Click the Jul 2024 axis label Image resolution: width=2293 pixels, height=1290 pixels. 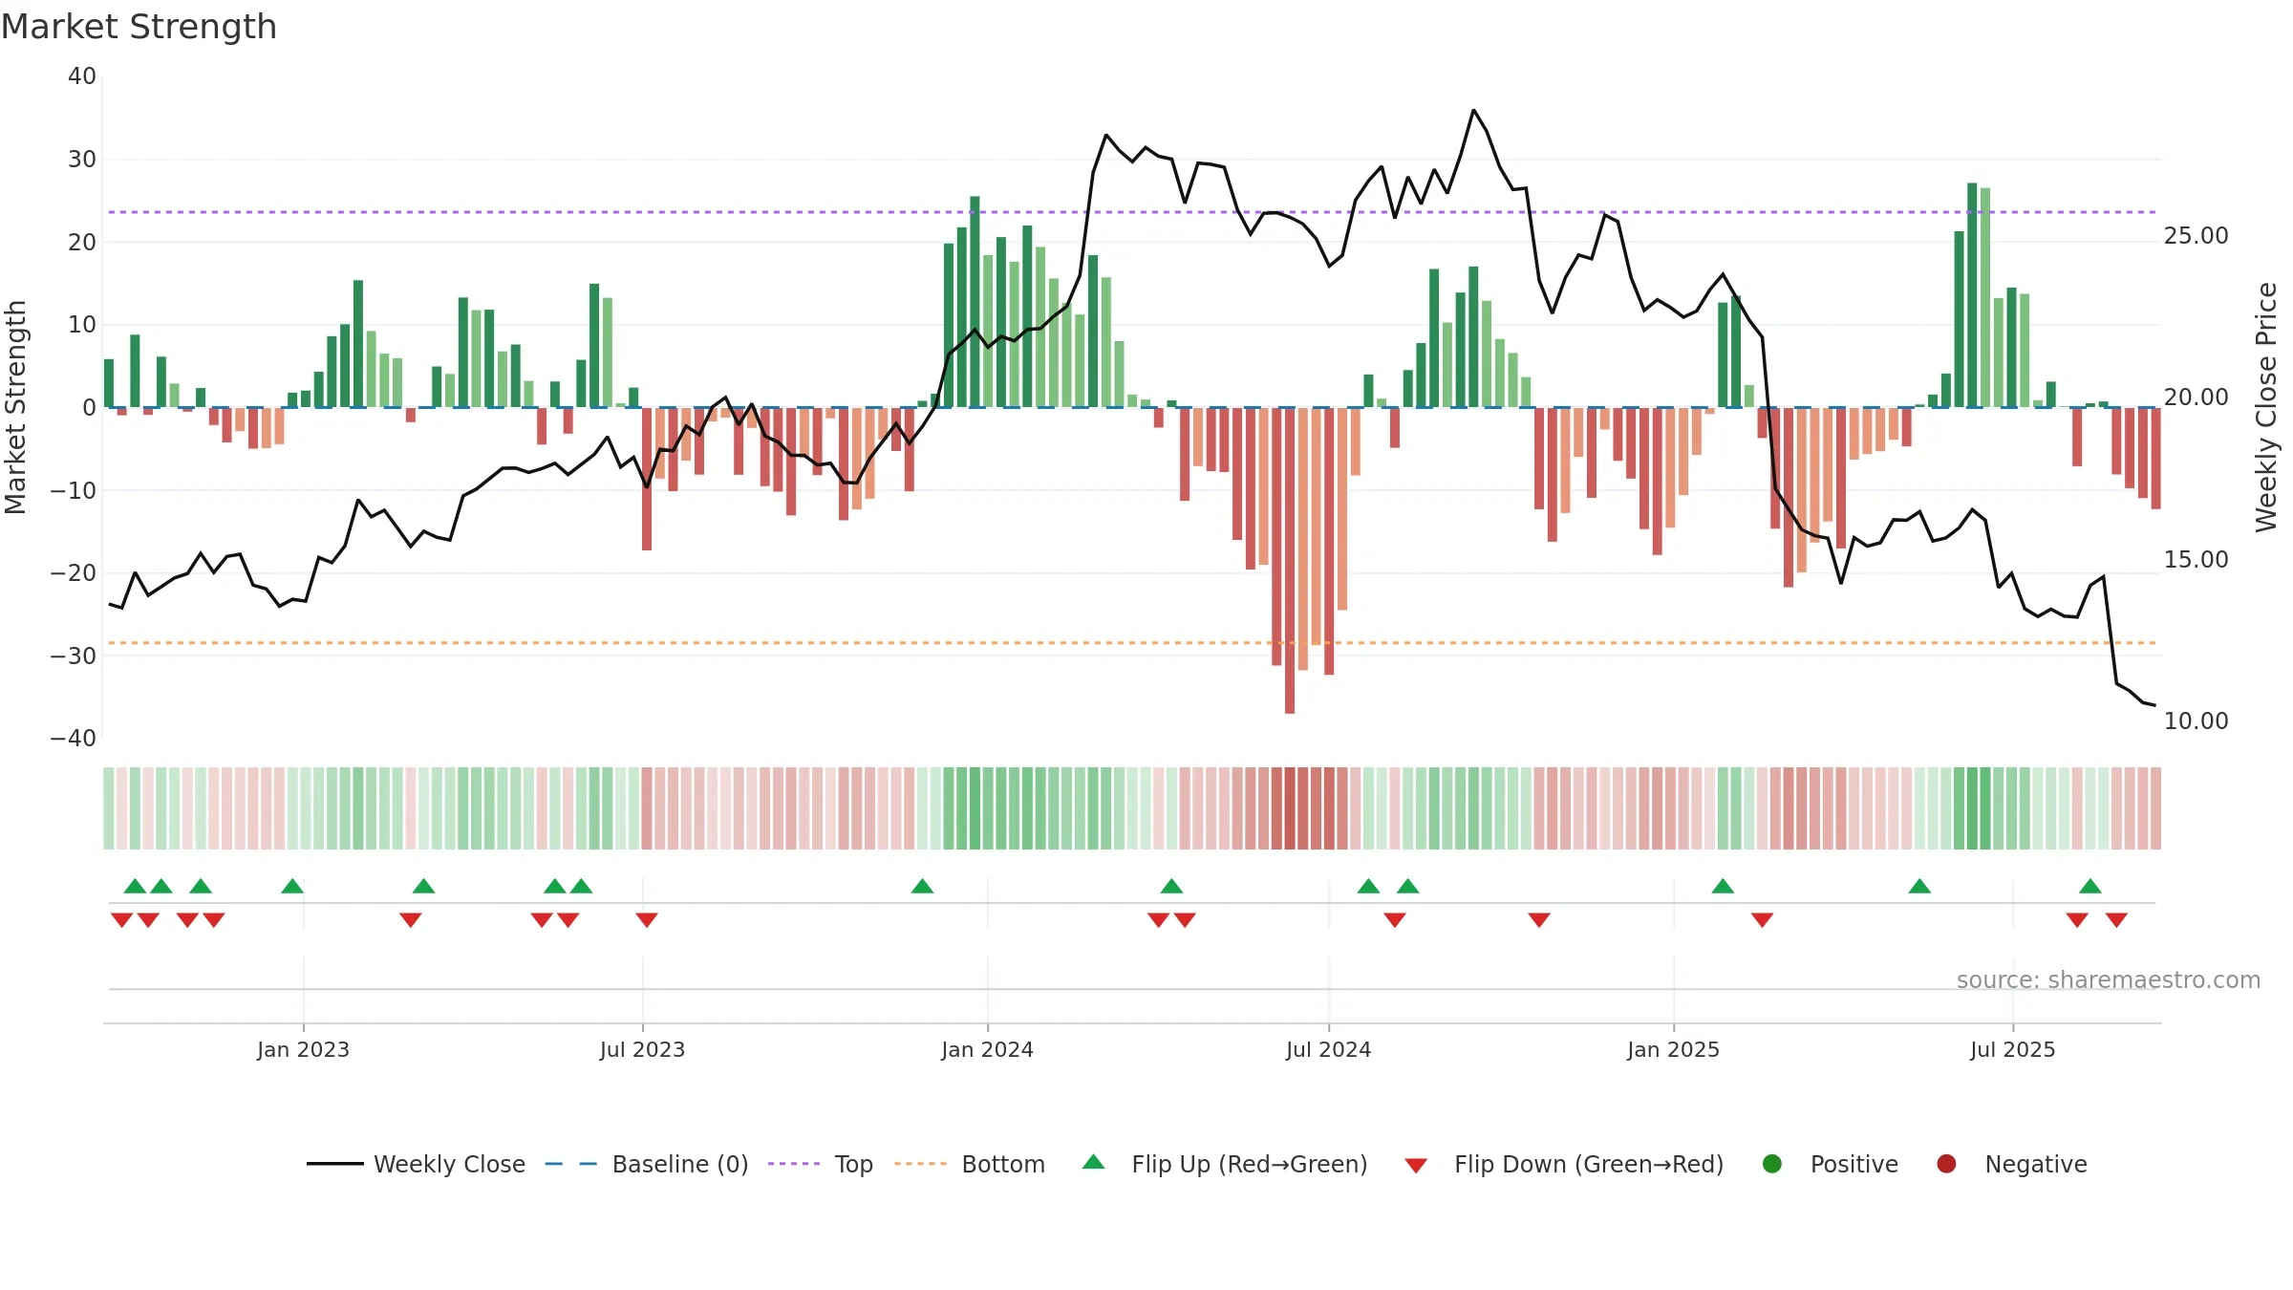(x=1328, y=1049)
